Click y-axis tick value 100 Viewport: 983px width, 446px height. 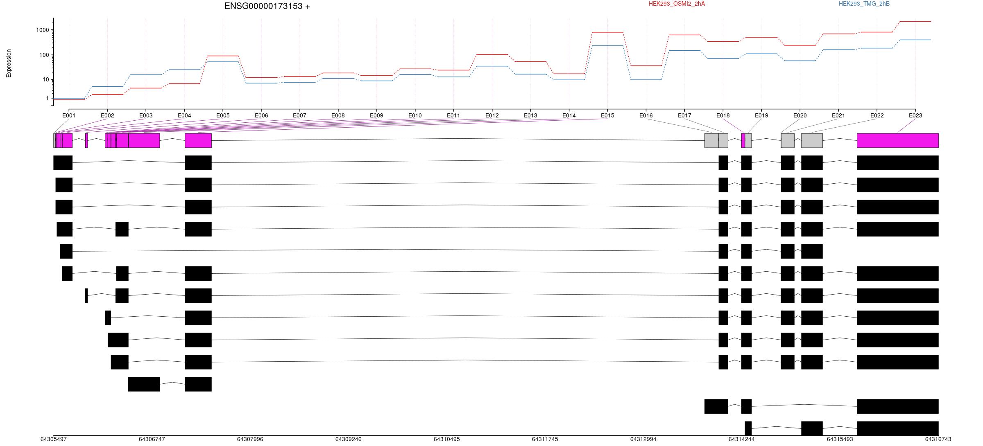tap(44, 55)
